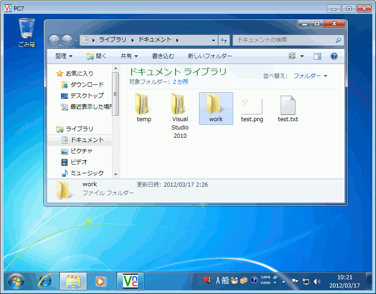
Task: Select ミュージック in the sidebar
Action: tap(87, 173)
